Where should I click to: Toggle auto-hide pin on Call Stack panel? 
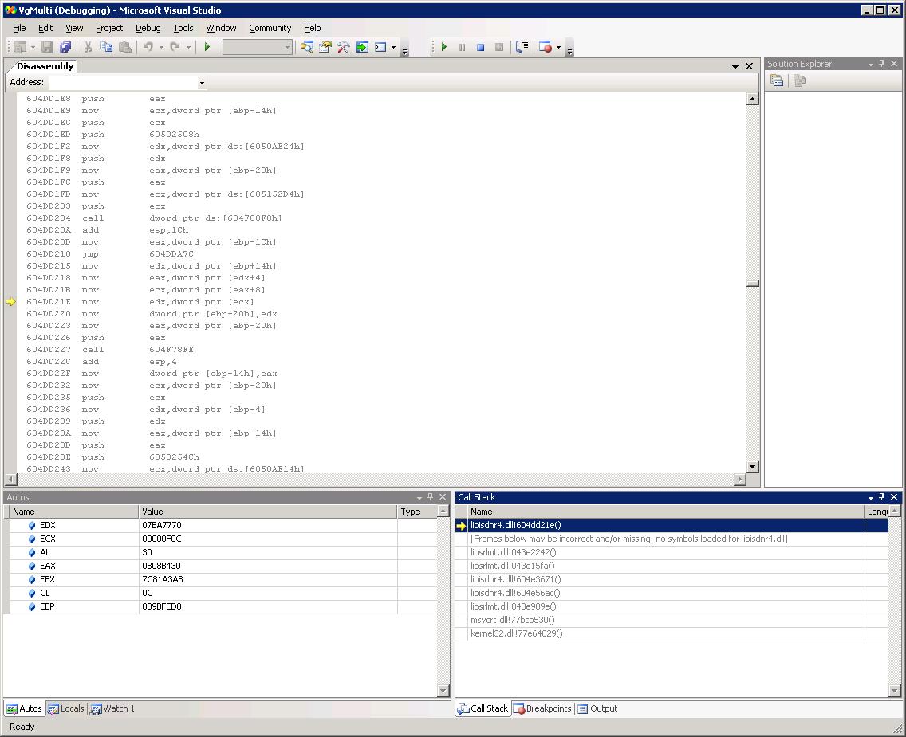882,497
